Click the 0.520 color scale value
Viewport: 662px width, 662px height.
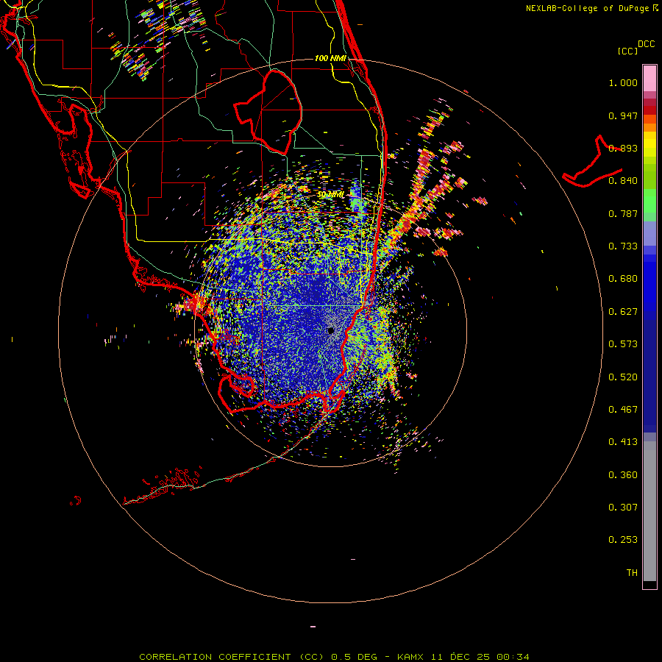coord(623,377)
